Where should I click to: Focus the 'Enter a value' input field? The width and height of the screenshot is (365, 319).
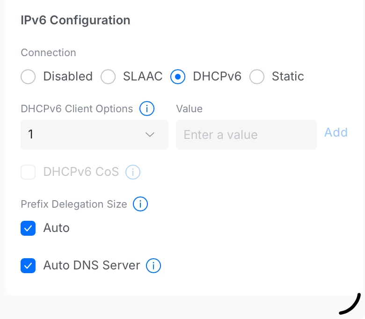click(246, 135)
